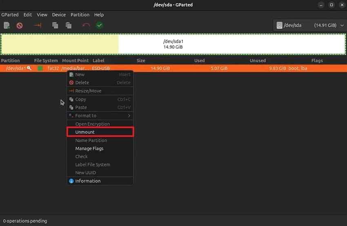The width and height of the screenshot is (347, 226).
Task: Select Open Encryption in the context menu
Action: pos(100,124)
